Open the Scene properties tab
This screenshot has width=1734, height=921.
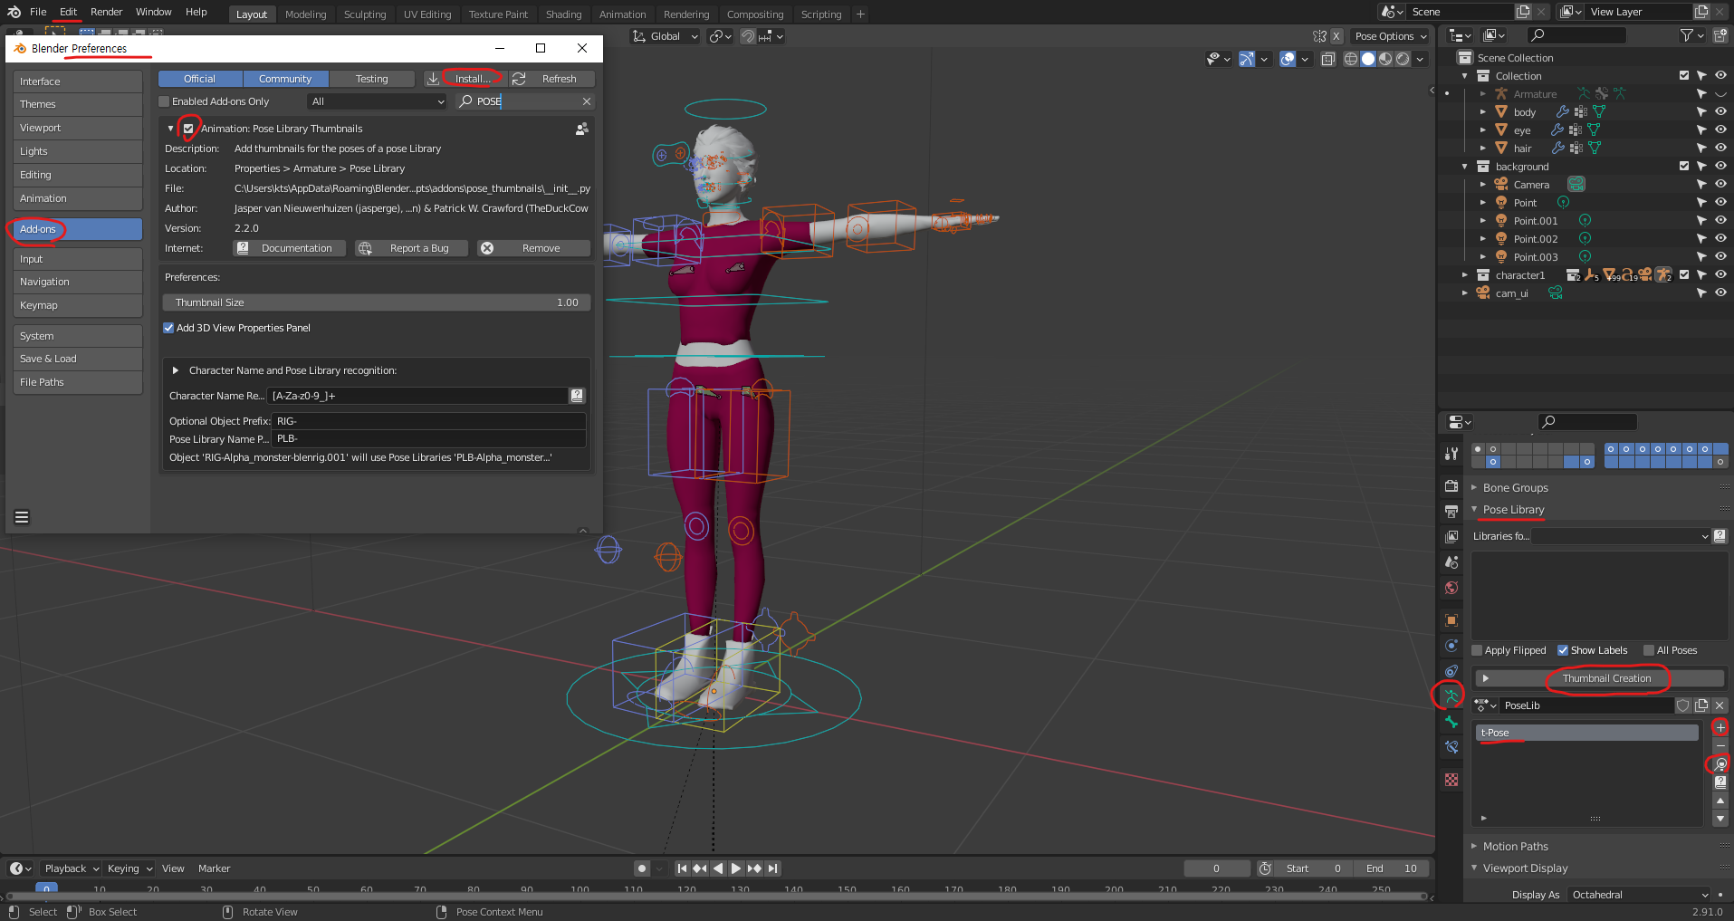(x=1451, y=562)
